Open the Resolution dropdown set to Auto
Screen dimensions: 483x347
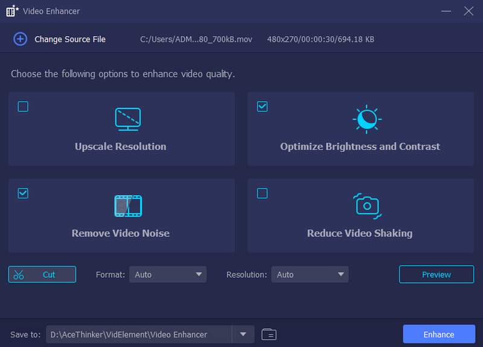tap(310, 274)
